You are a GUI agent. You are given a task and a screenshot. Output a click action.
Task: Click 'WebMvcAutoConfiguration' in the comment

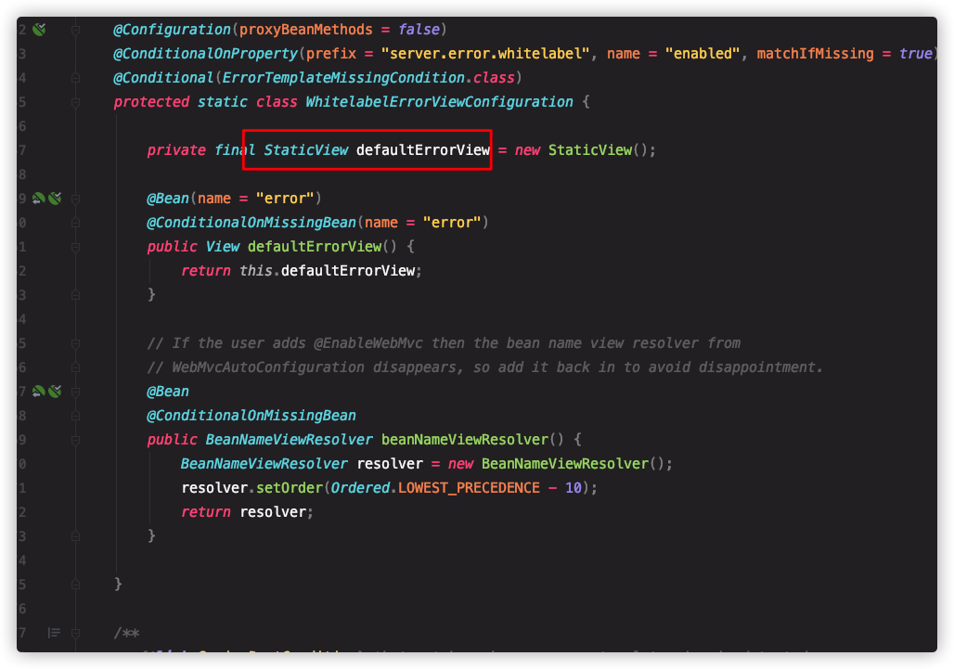point(268,367)
